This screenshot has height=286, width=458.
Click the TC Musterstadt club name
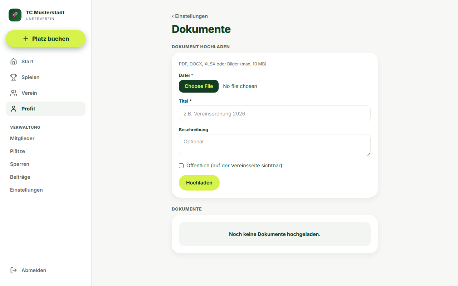[x=45, y=13]
